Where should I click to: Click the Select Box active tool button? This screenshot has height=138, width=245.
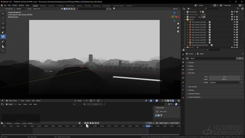157,112
